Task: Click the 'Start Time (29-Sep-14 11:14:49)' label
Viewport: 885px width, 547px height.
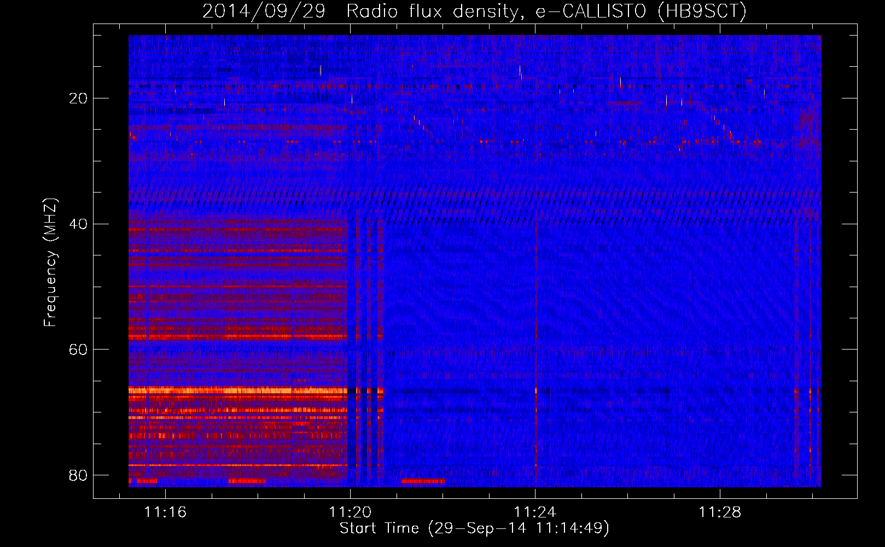Action: tap(474, 528)
